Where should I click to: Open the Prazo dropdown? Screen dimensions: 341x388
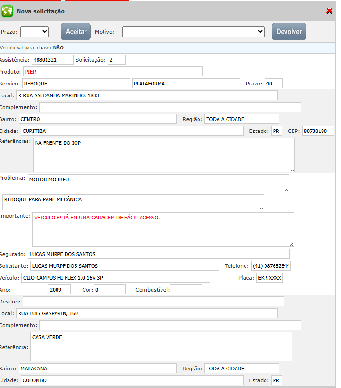(x=35, y=32)
